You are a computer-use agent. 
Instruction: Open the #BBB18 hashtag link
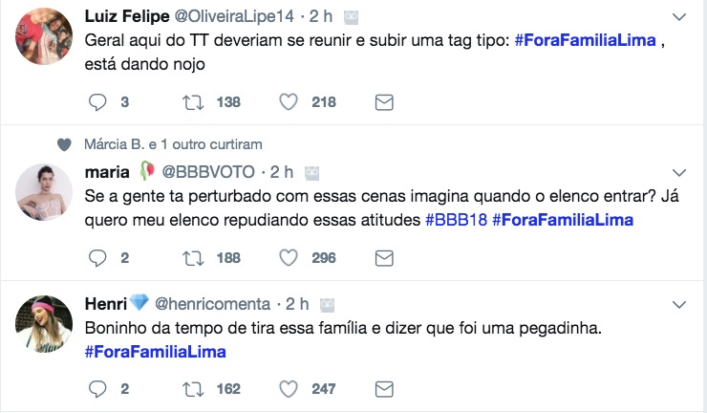[x=455, y=220]
